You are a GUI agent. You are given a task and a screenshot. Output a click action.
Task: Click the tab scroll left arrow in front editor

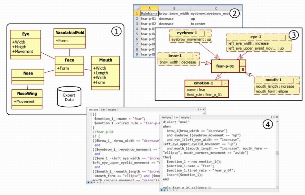pos(271,117)
